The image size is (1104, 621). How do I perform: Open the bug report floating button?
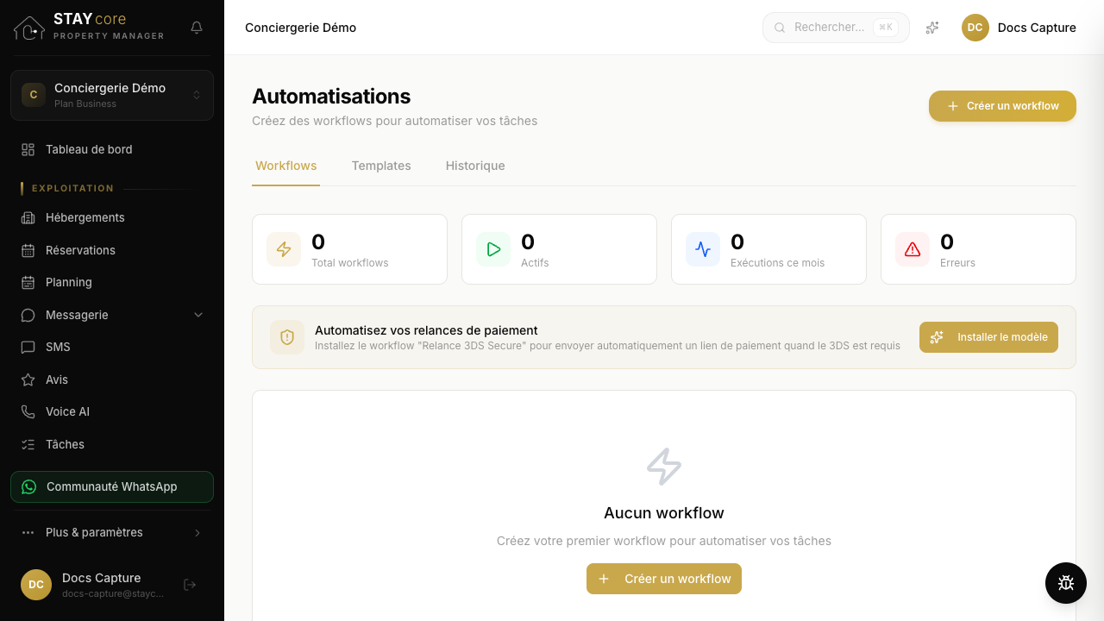[x=1066, y=583]
